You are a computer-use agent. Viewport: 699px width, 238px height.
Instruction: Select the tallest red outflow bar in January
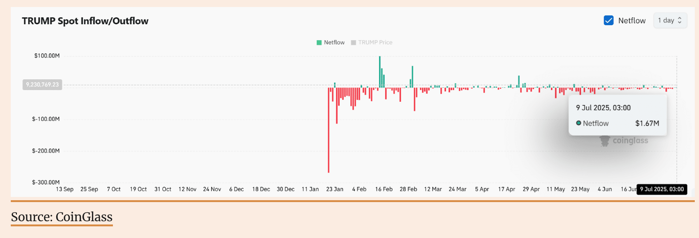click(x=328, y=131)
